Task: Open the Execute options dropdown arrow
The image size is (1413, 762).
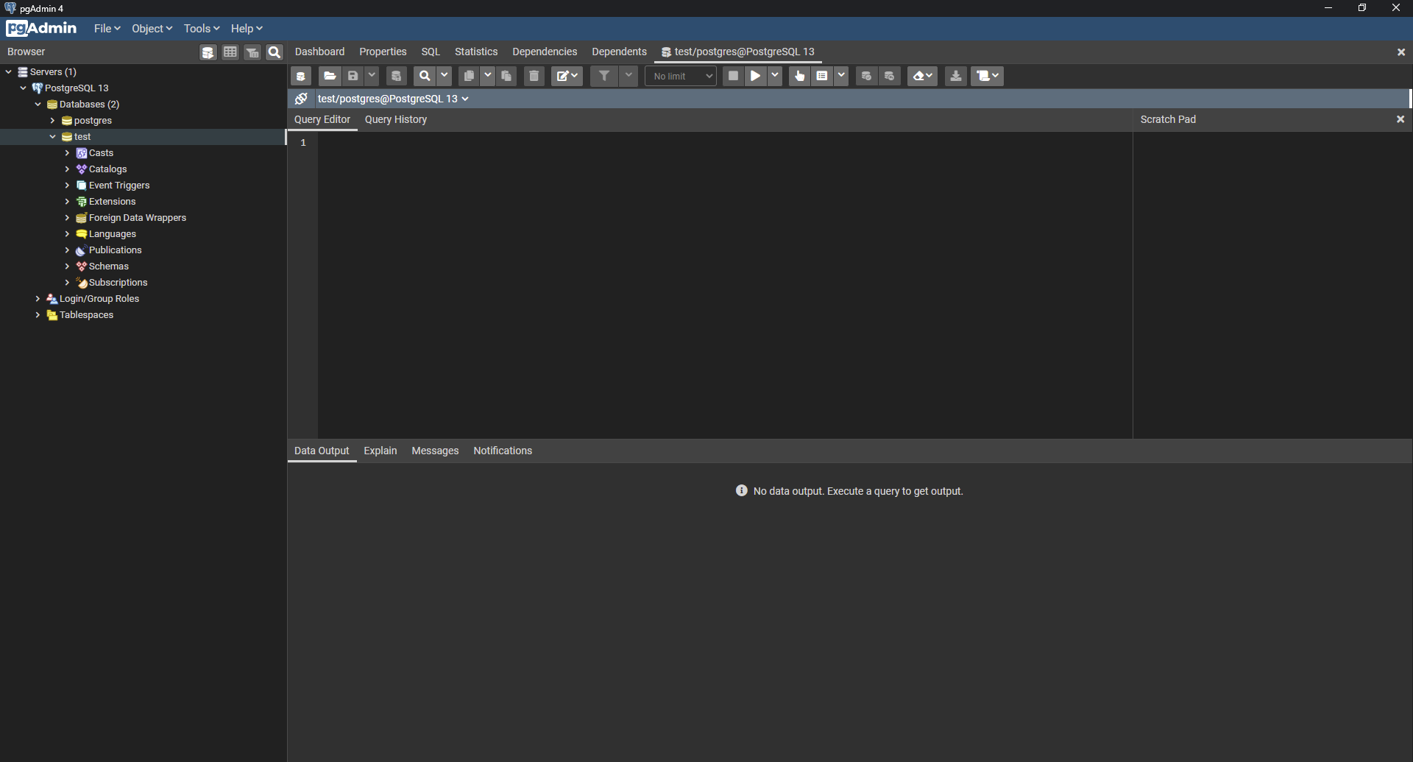Action: [x=775, y=76]
